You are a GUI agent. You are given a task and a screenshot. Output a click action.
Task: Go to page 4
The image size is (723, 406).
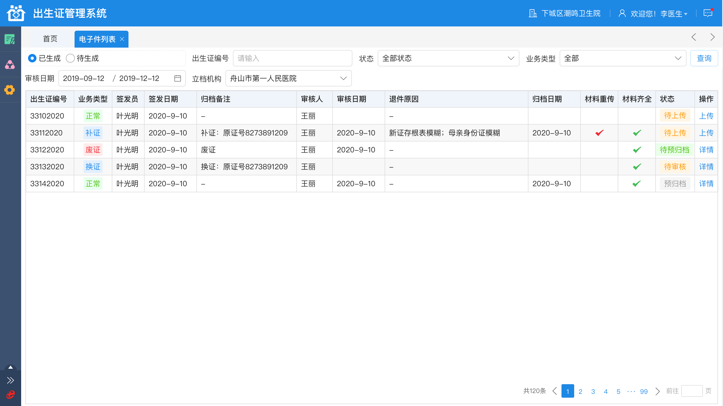point(606,391)
